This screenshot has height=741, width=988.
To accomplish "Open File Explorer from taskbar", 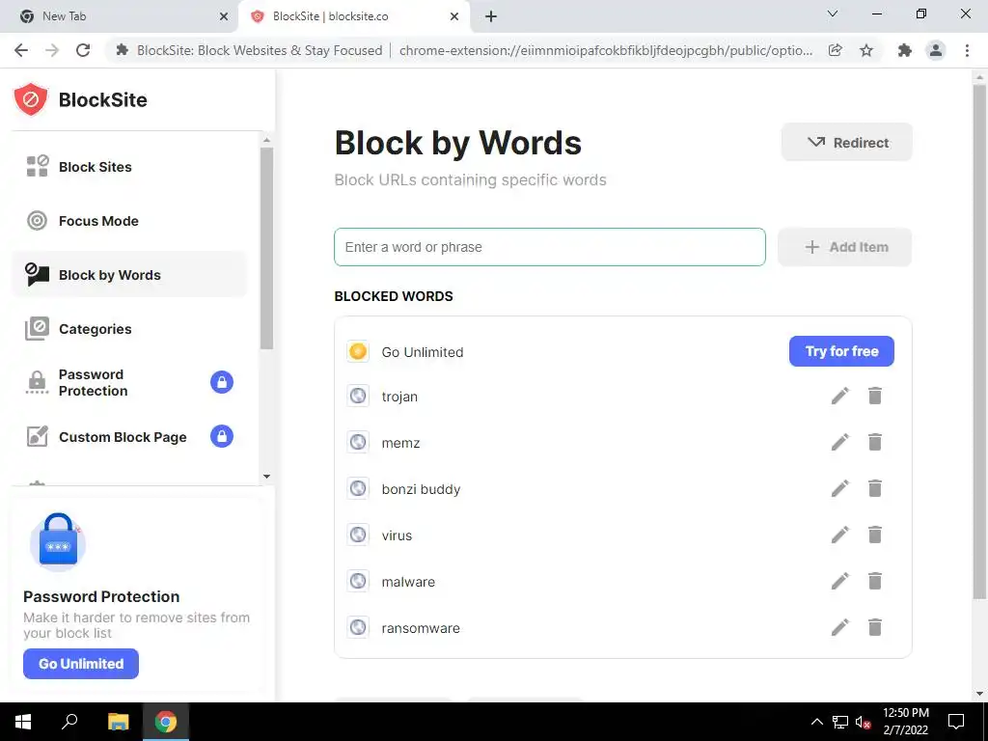I will pos(118,722).
